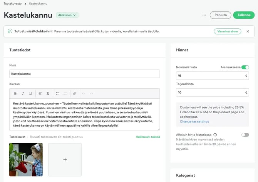This screenshot has height=182, width=258.
Task: Open the Change tax settings link
Action: pos(194,121)
